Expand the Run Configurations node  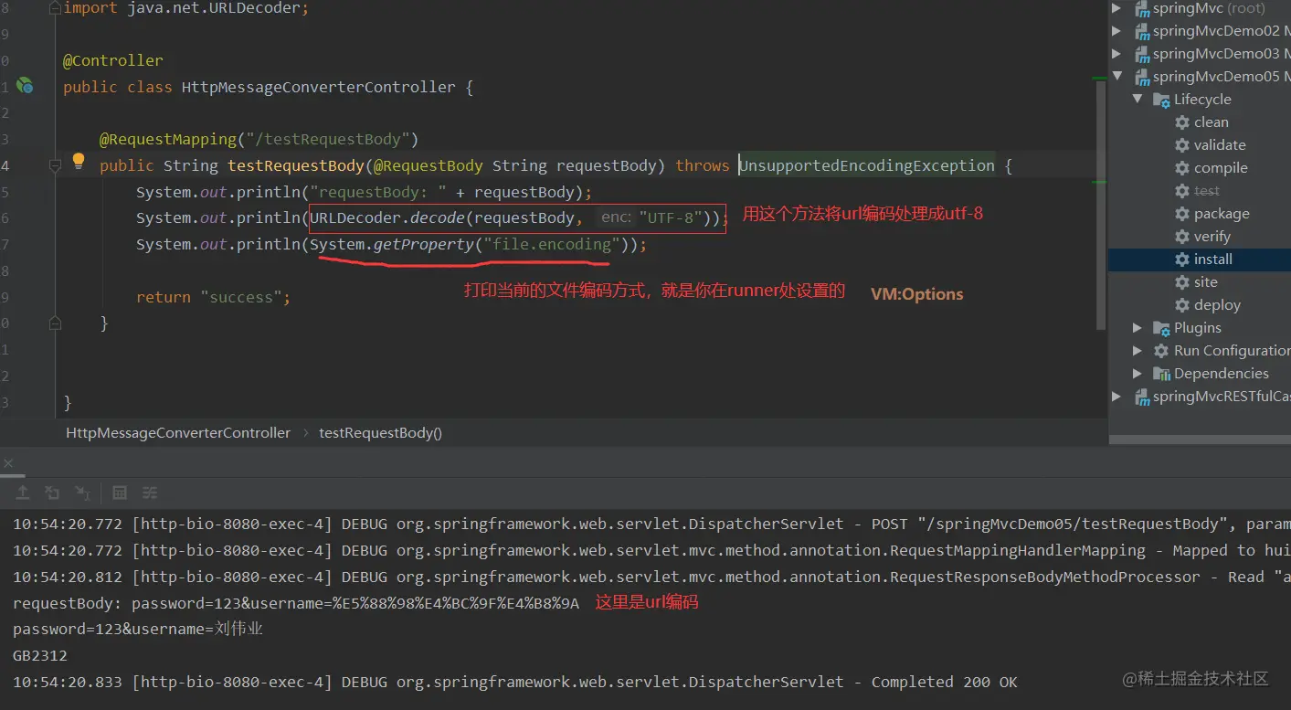[x=1138, y=351]
